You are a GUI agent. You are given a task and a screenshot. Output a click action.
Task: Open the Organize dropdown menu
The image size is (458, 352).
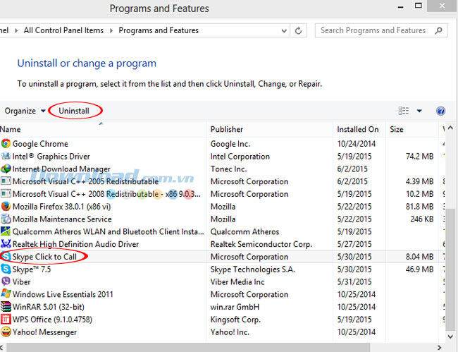(x=25, y=111)
